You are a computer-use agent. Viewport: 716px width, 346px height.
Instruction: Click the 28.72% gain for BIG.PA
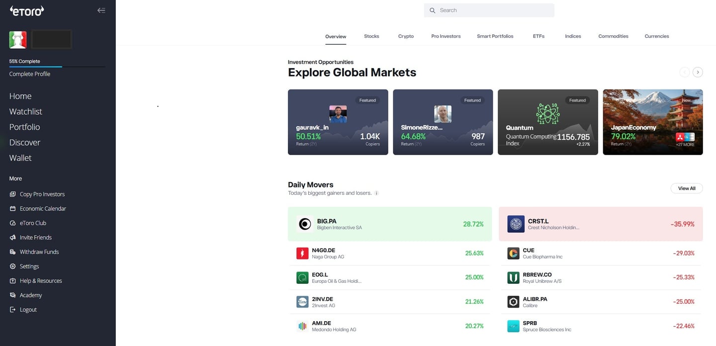473,224
